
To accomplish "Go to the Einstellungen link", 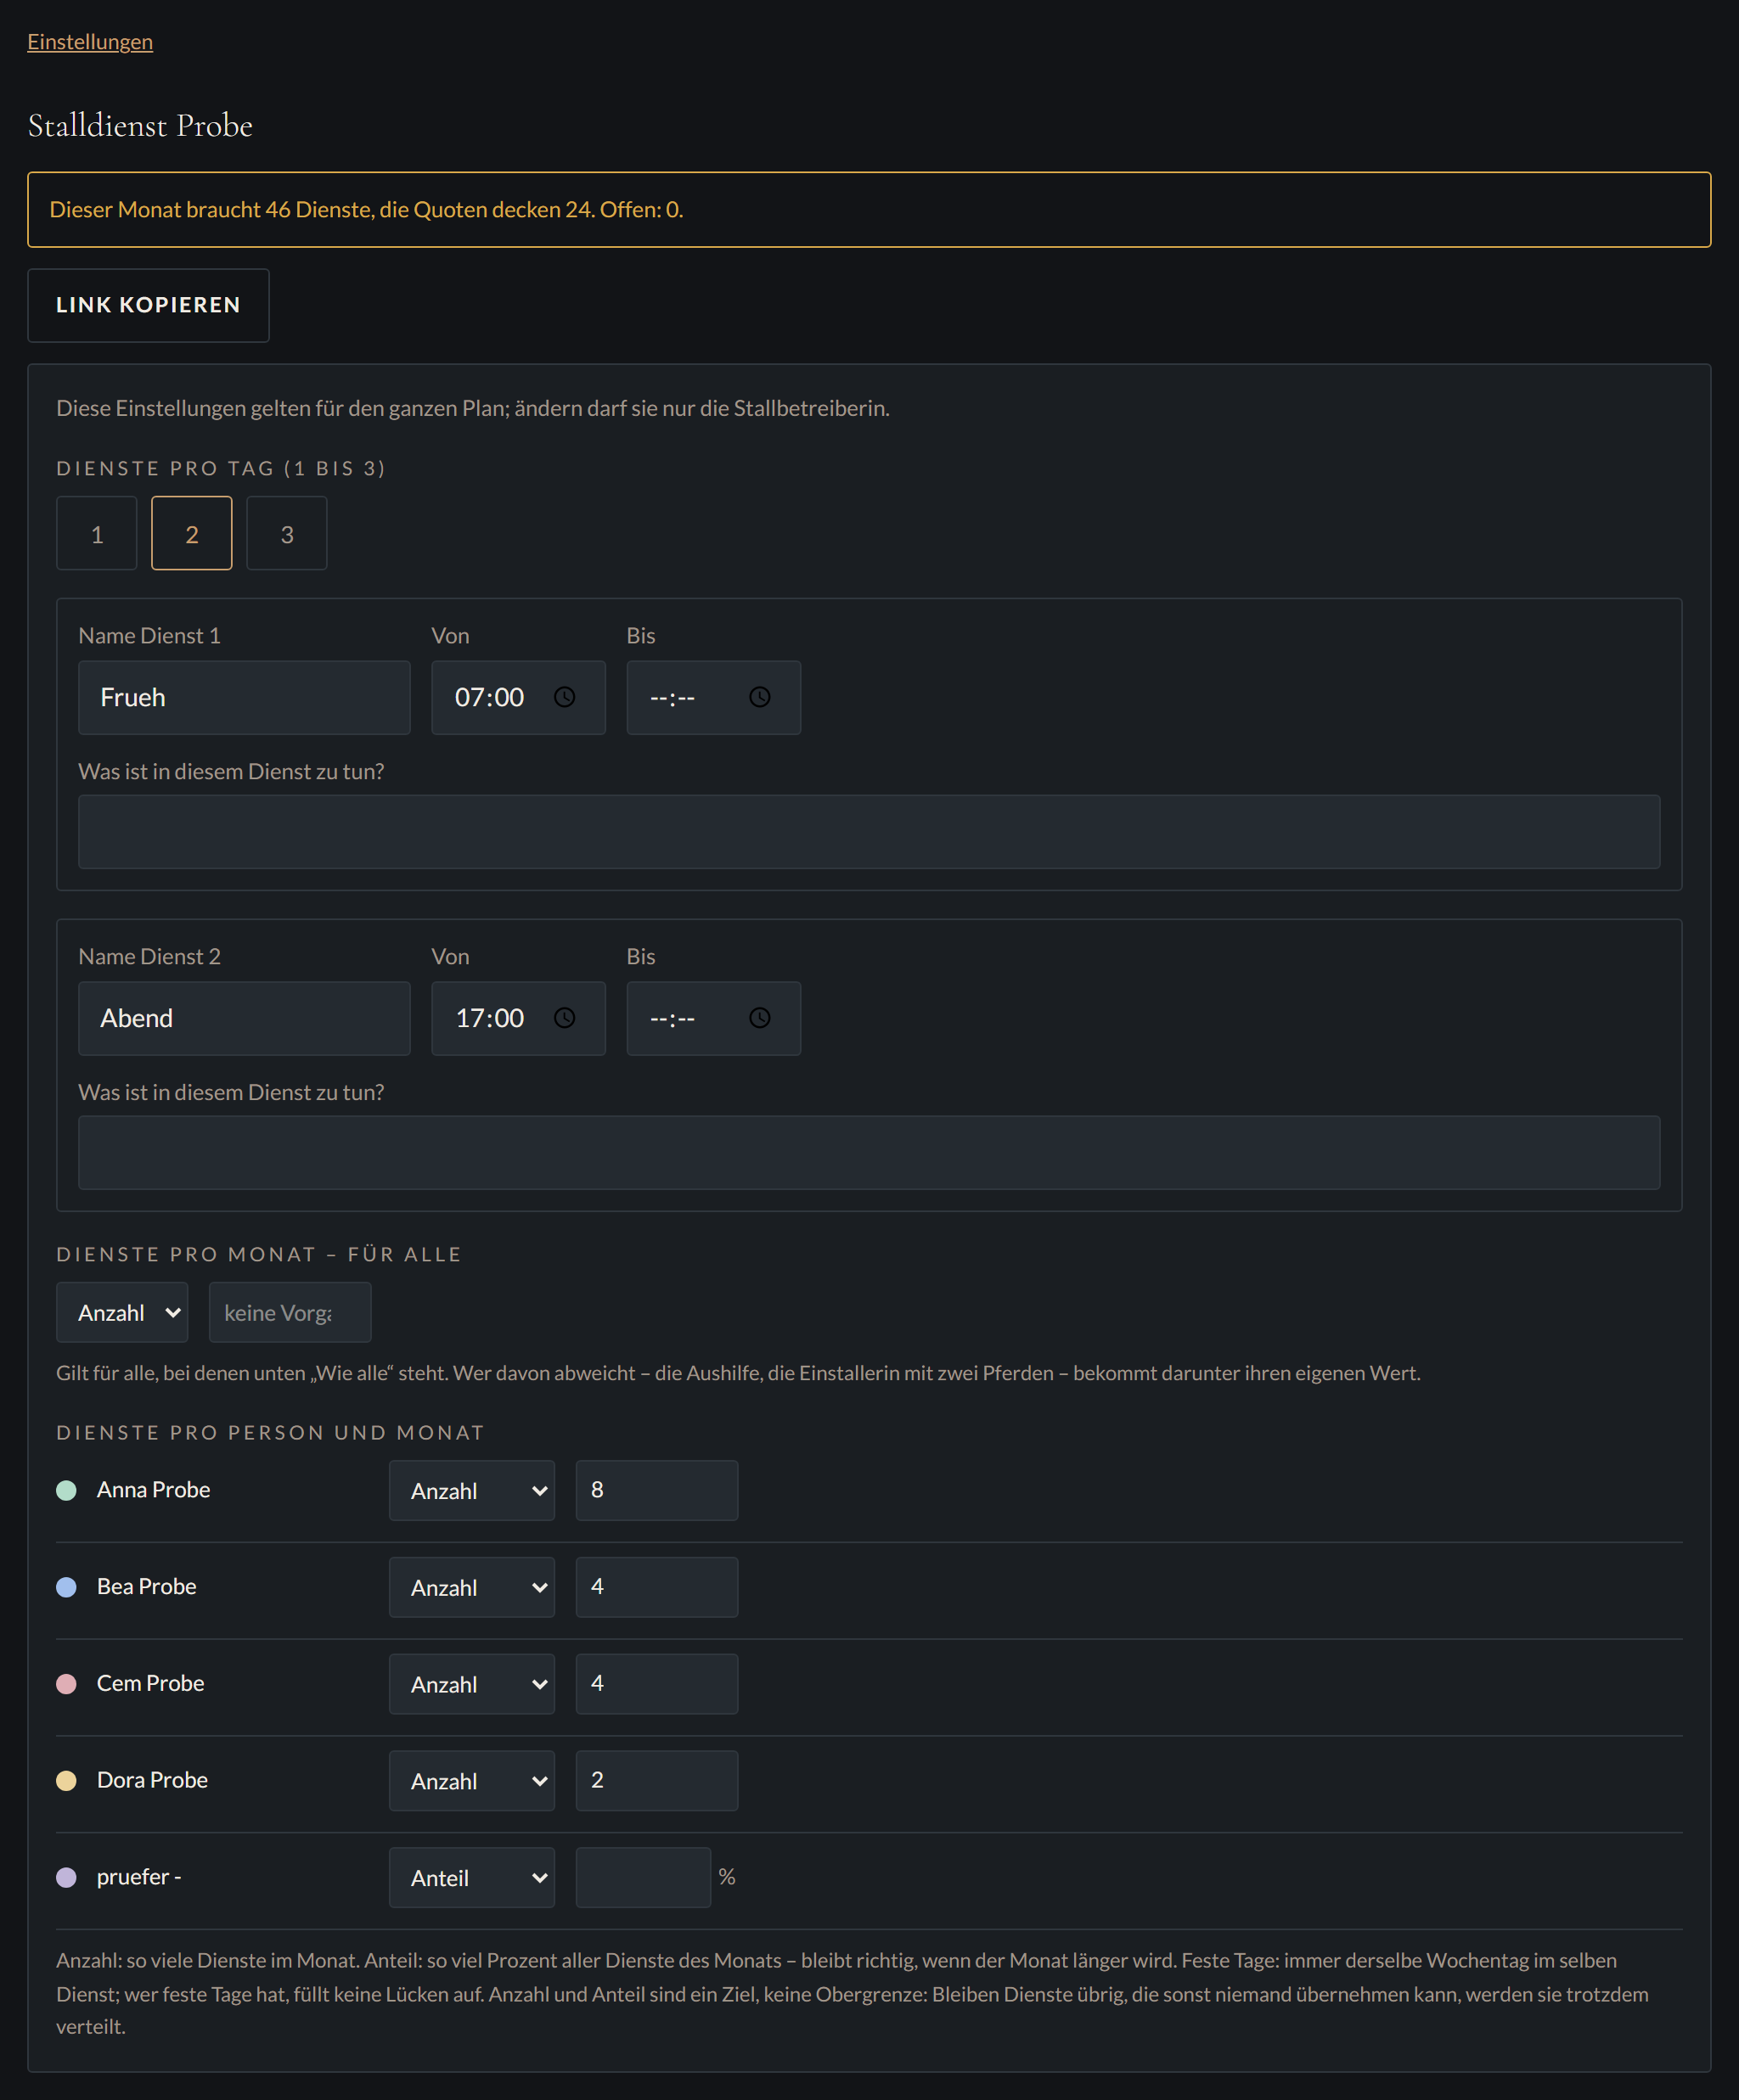I will point(90,42).
